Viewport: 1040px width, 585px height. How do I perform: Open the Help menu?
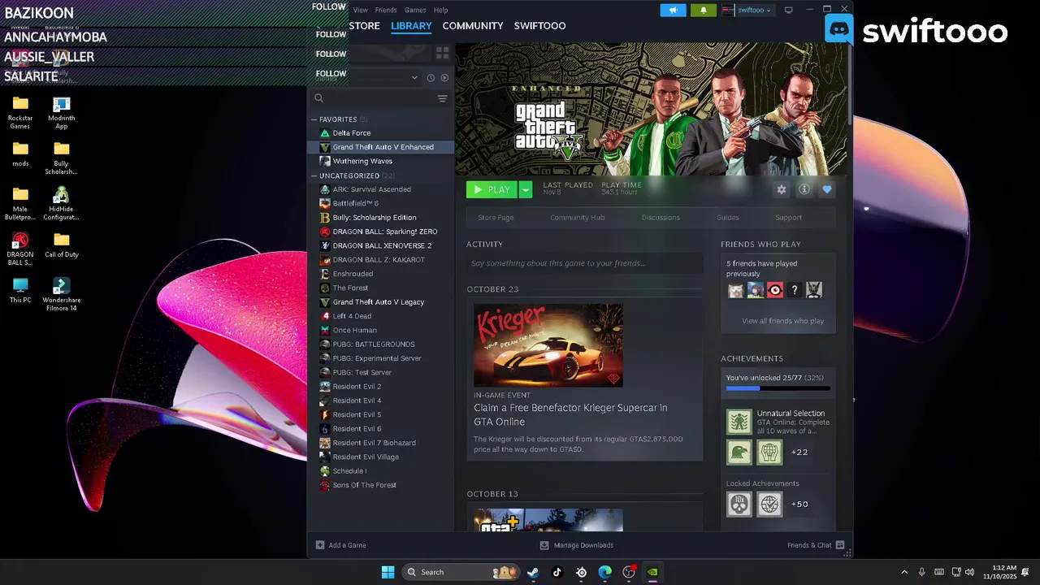tap(440, 10)
